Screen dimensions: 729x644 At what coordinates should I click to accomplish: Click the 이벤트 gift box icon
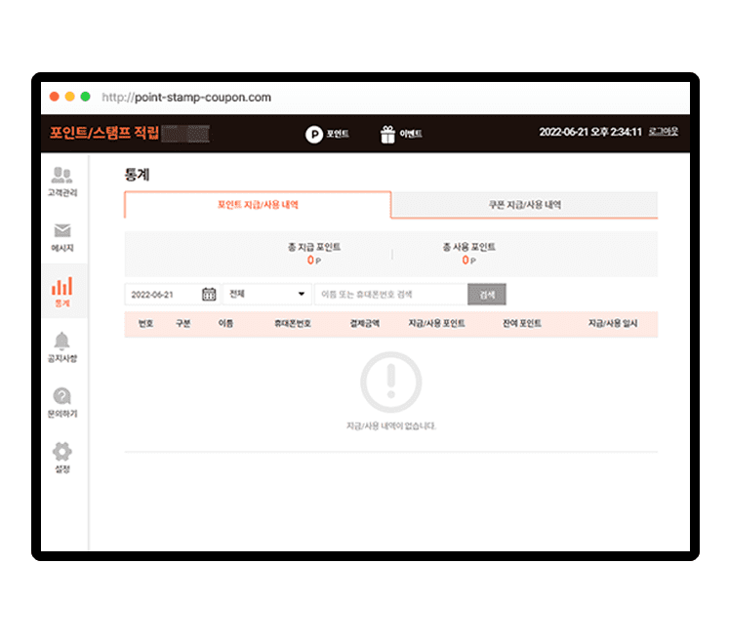tap(387, 135)
